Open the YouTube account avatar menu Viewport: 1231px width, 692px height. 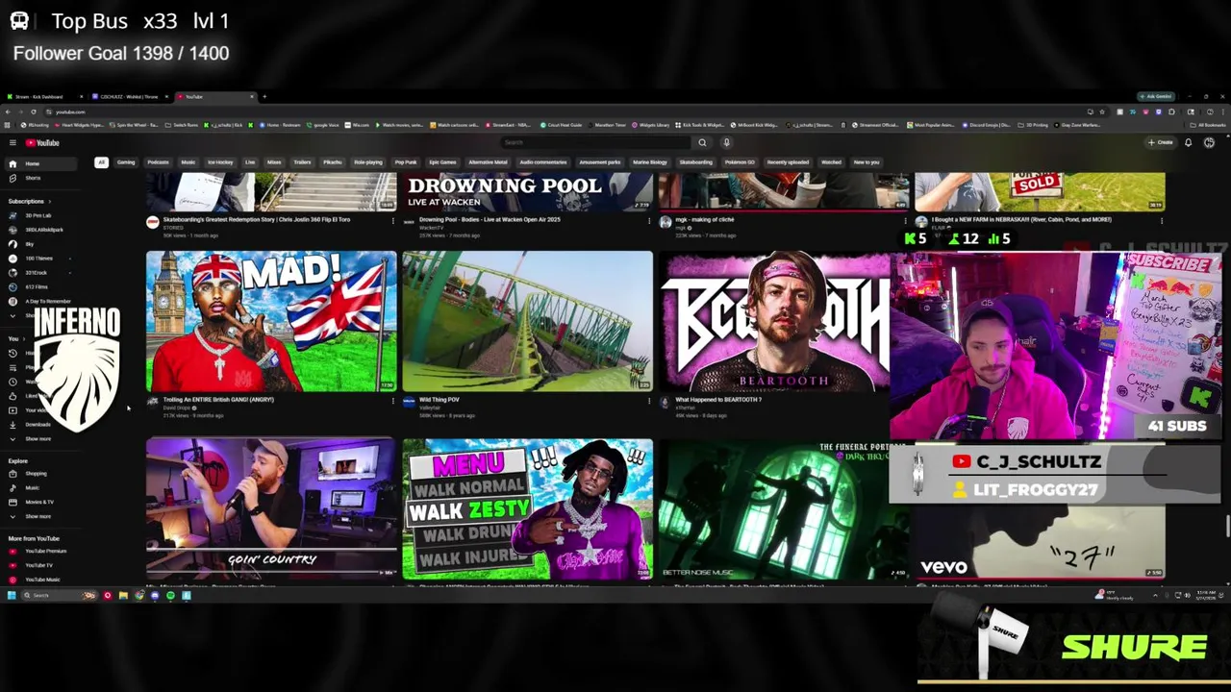coord(1209,143)
